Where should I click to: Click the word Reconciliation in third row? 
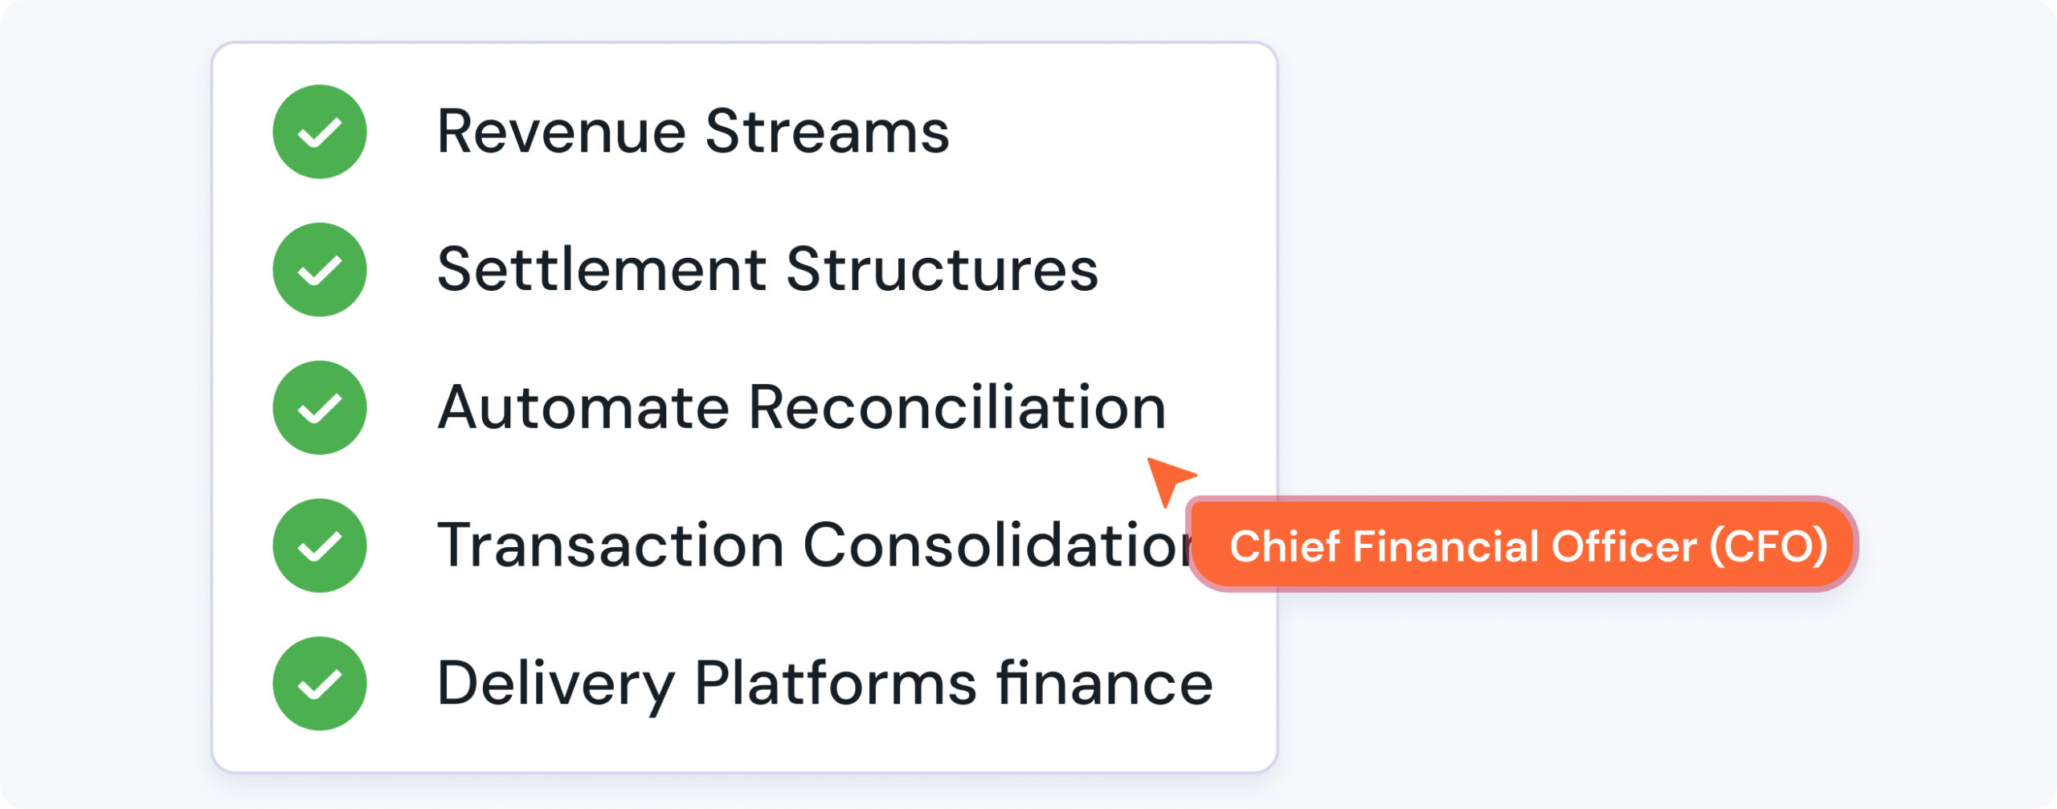957,408
